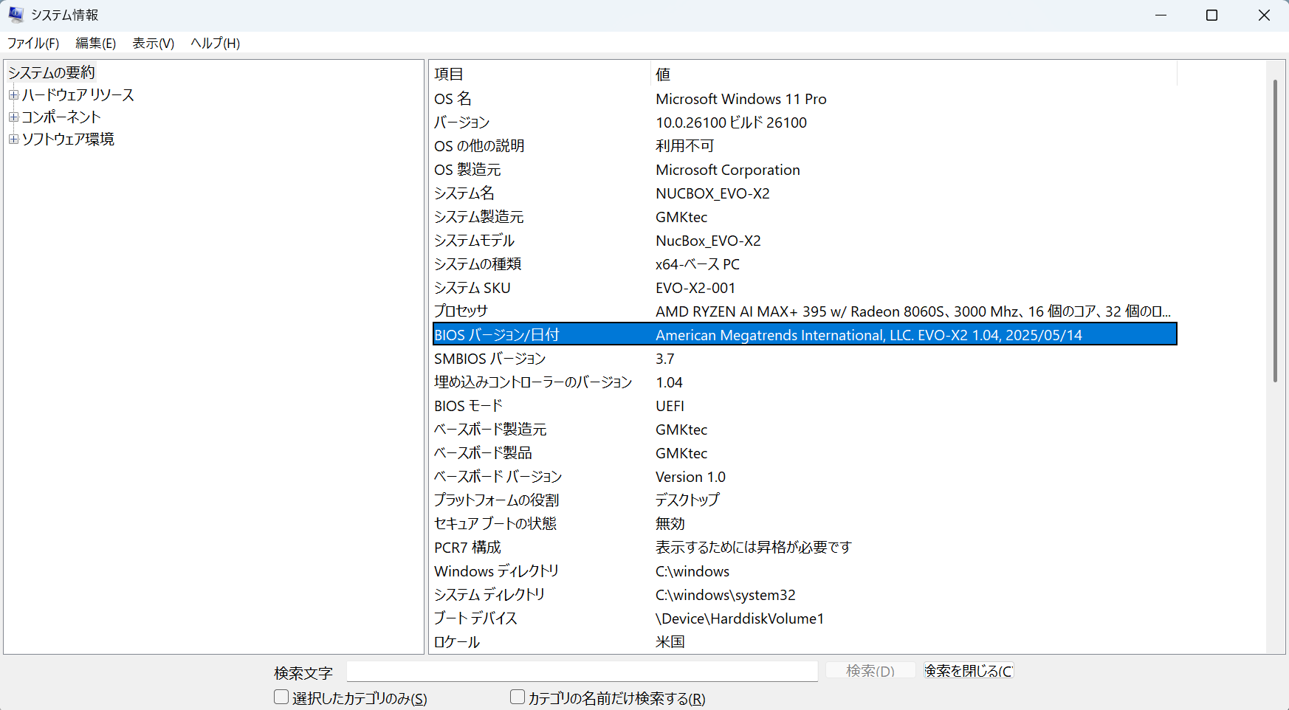Select the システム ディレクトリ row
The width and height of the screenshot is (1289, 710).
click(x=805, y=595)
